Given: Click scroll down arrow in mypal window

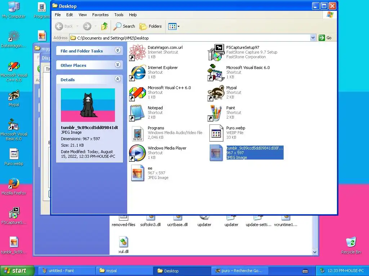Looking at the screenshot, I should [x=315, y=252].
